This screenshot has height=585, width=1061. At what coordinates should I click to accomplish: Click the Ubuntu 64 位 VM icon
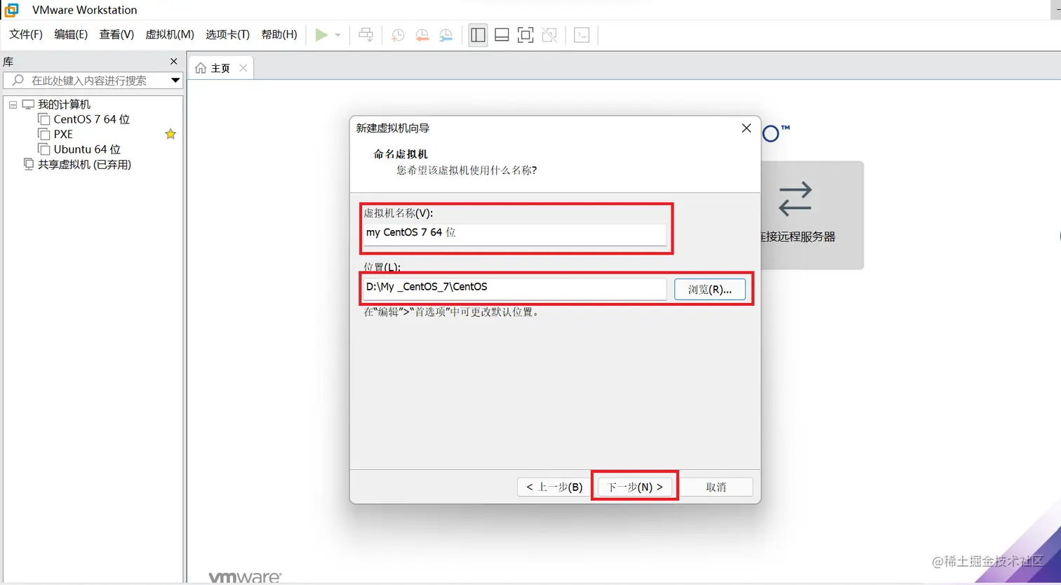44,149
